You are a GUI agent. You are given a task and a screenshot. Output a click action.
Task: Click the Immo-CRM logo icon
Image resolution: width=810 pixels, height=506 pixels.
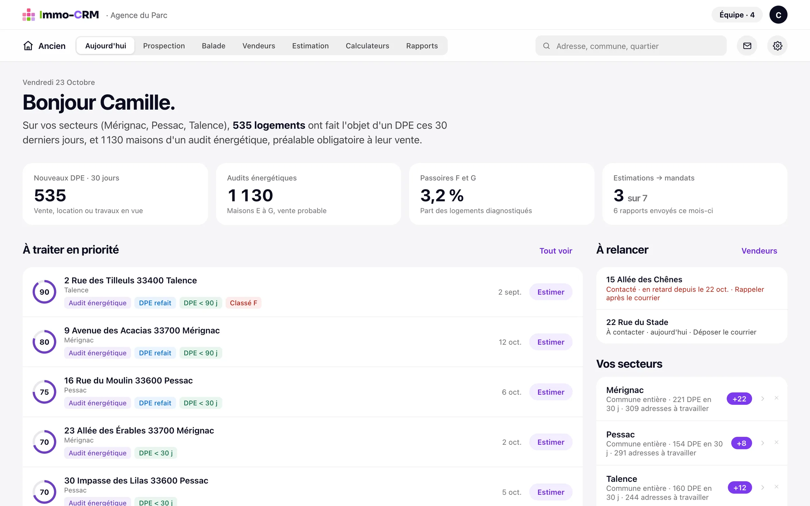tap(29, 15)
